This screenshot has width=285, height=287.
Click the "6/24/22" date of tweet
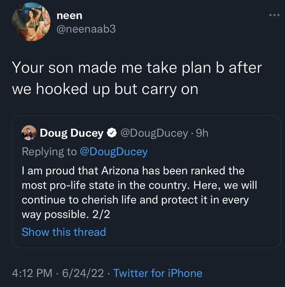[x=82, y=273]
